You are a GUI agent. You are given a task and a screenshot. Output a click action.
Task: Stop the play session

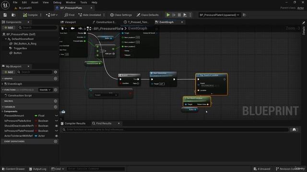coord(179,15)
